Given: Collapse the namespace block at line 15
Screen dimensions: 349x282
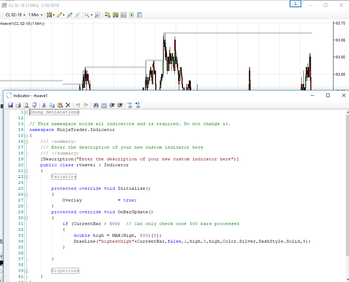Looking at the screenshot, I should coord(27,136).
